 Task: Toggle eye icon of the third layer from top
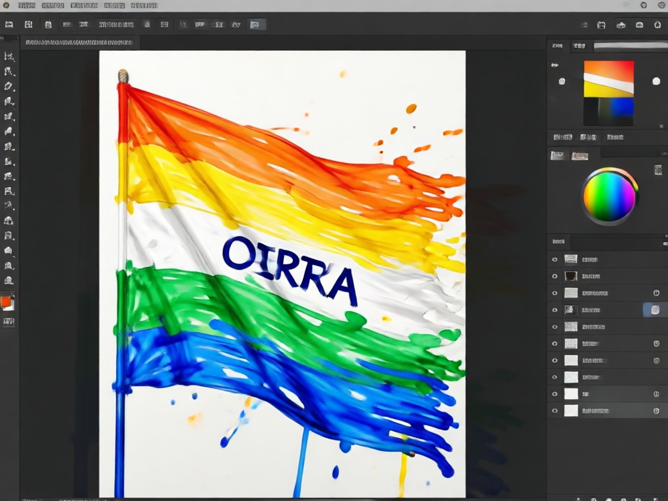tap(554, 293)
